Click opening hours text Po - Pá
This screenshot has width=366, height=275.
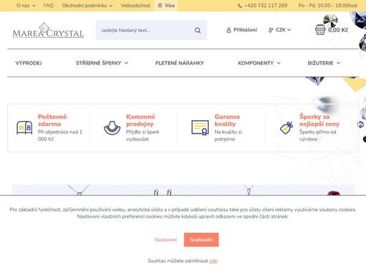(x=327, y=6)
